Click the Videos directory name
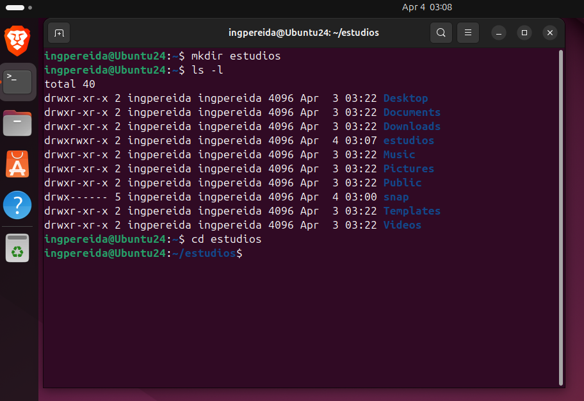Viewport: 584px width, 401px height. (x=402, y=225)
